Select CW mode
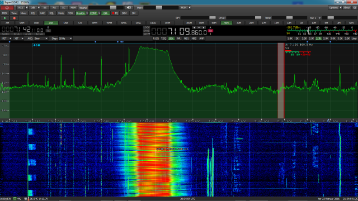 [x=80, y=23]
